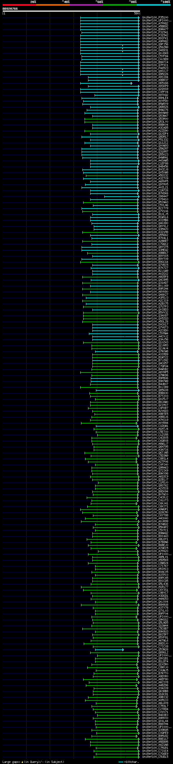Open hit UniRef100_P46523
The image size is (173, 764).
[x=155, y=68]
